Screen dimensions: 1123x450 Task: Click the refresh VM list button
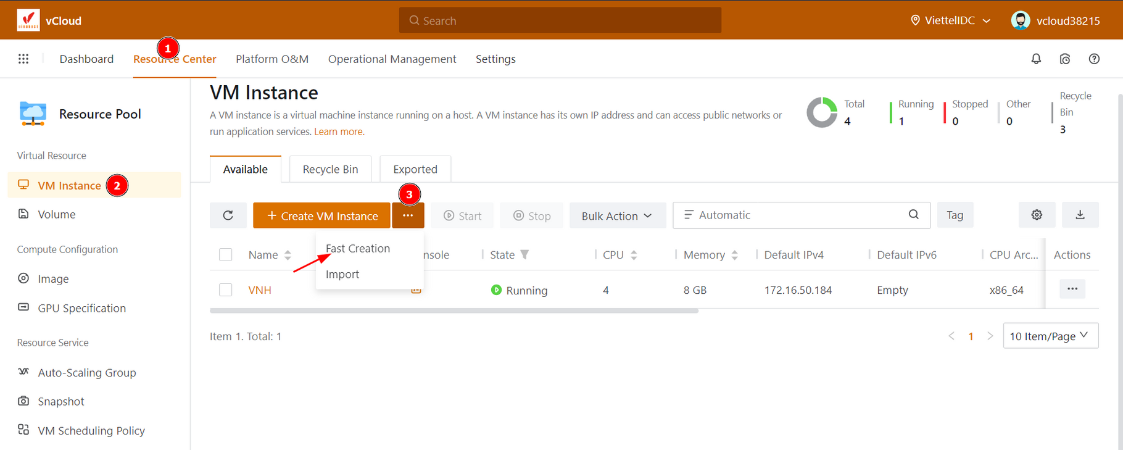228,215
